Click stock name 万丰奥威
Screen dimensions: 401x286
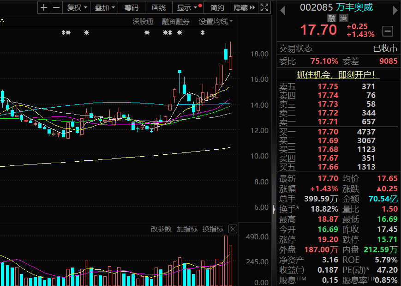coord(354,7)
